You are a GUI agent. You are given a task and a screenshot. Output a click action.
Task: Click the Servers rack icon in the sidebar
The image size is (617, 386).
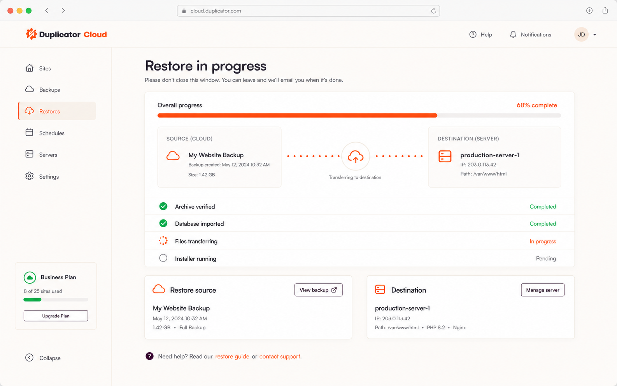click(x=29, y=154)
